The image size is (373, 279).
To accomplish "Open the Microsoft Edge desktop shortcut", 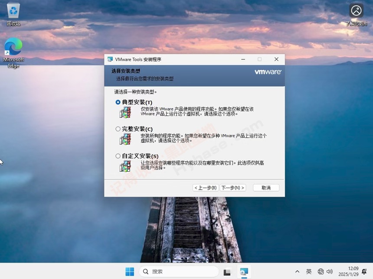I will coord(13,52).
